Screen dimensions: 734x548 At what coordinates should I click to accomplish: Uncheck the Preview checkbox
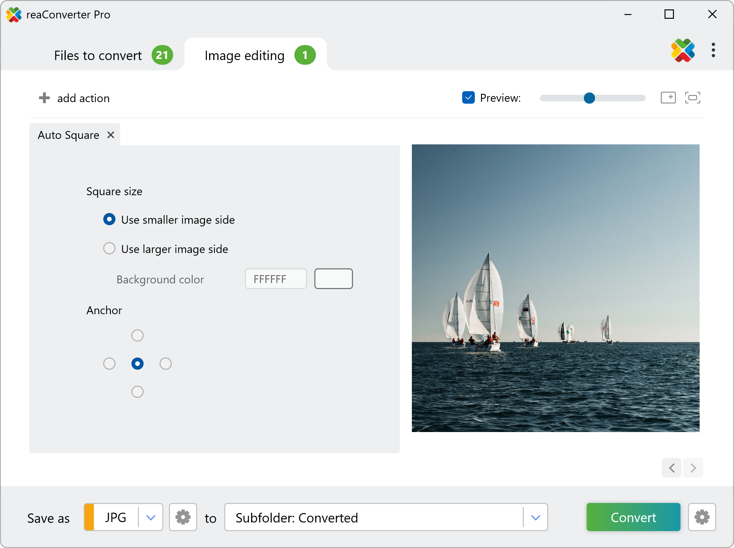[468, 98]
